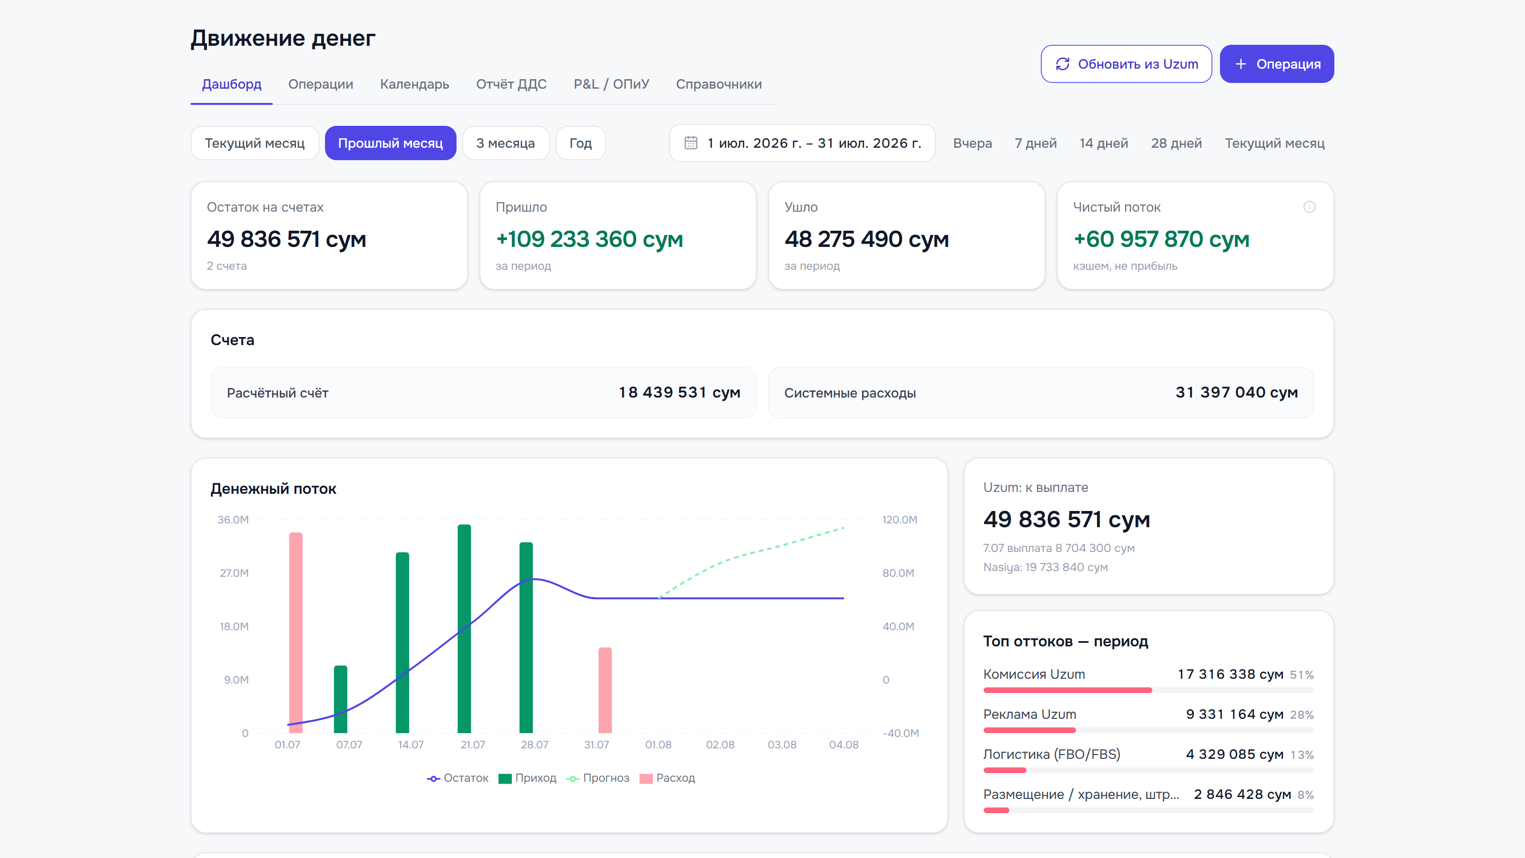Viewport: 1525px width, 858px height.
Task: Click the green income bar at 21.07
Action: pyautogui.click(x=464, y=629)
